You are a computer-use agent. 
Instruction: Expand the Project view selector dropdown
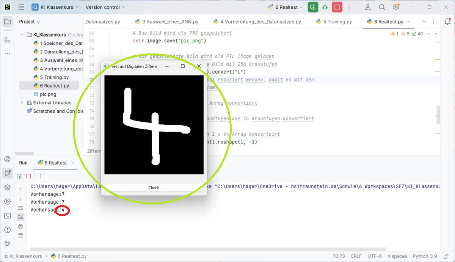click(x=30, y=22)
